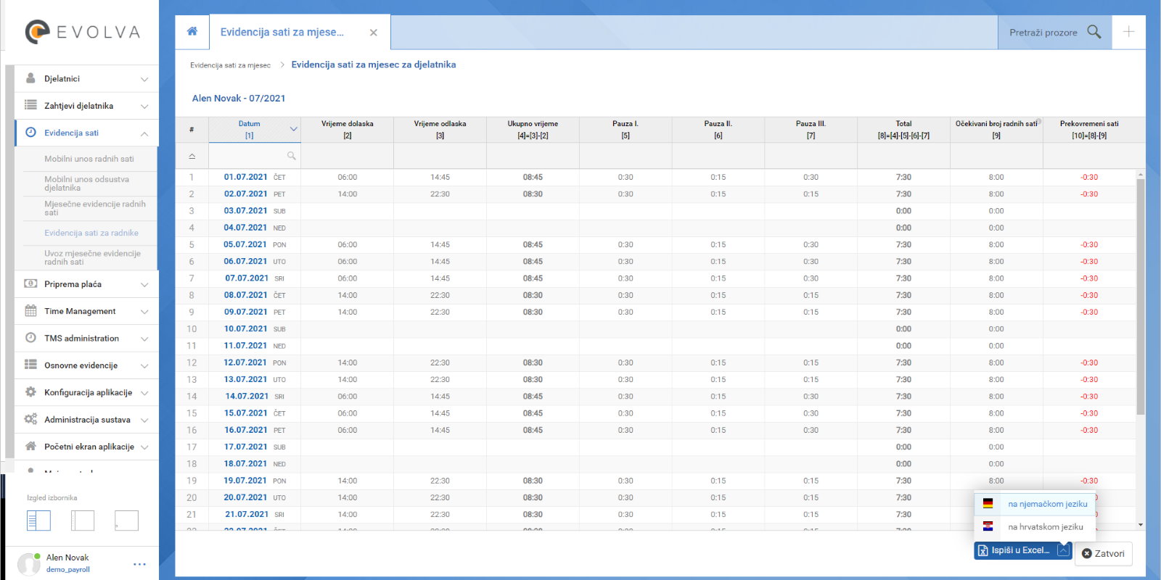Expand the Priprema plaća menu section
Image resolution: width=1161 pixels, height=580 pixels.
144,284
